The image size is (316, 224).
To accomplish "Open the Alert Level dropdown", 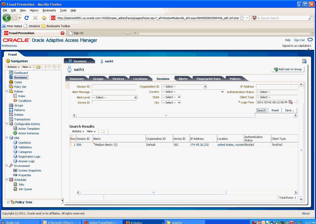I will pyautogui.click(x=135, y=97).
